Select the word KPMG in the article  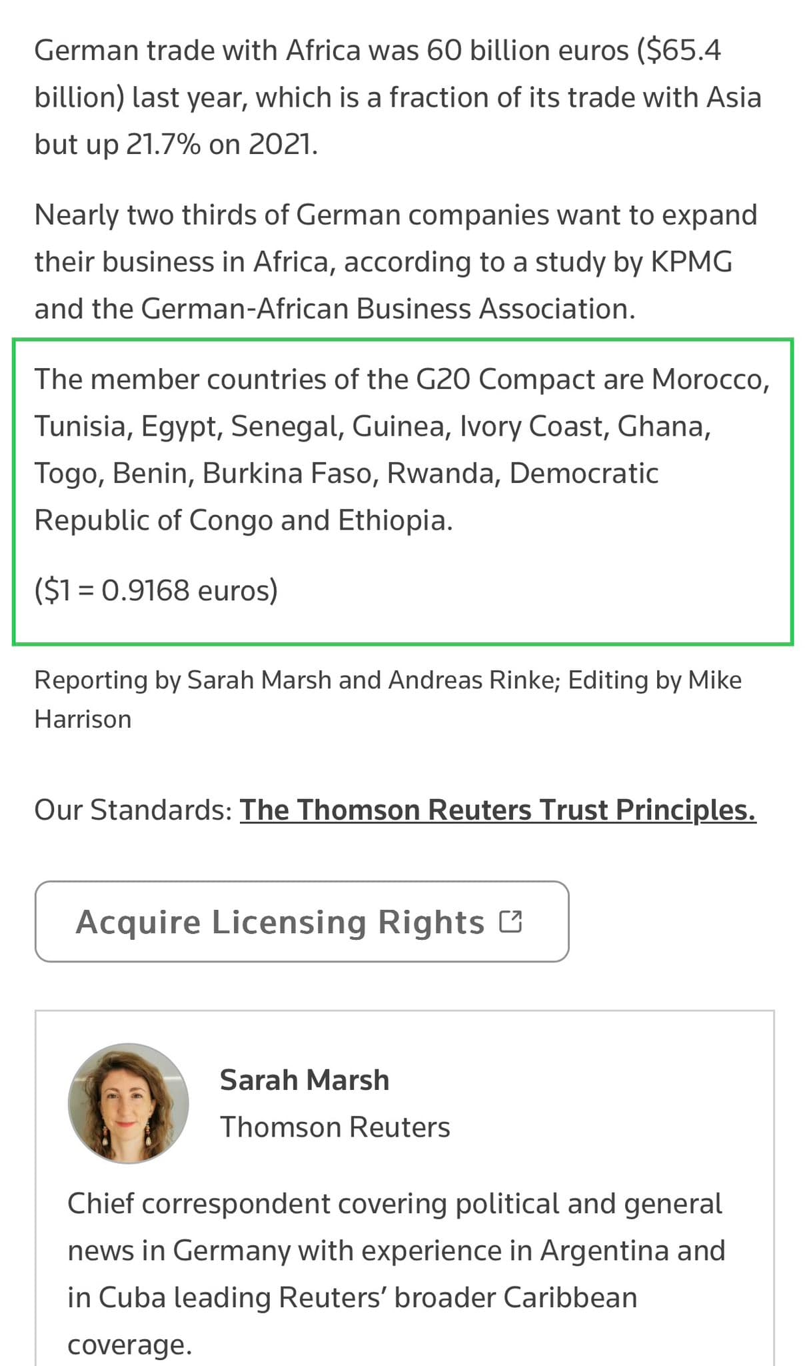pos(691,261)
